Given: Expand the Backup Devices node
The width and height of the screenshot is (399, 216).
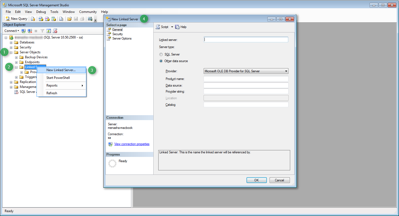Looking at the screenshot, I should click(x=16, y=57).
